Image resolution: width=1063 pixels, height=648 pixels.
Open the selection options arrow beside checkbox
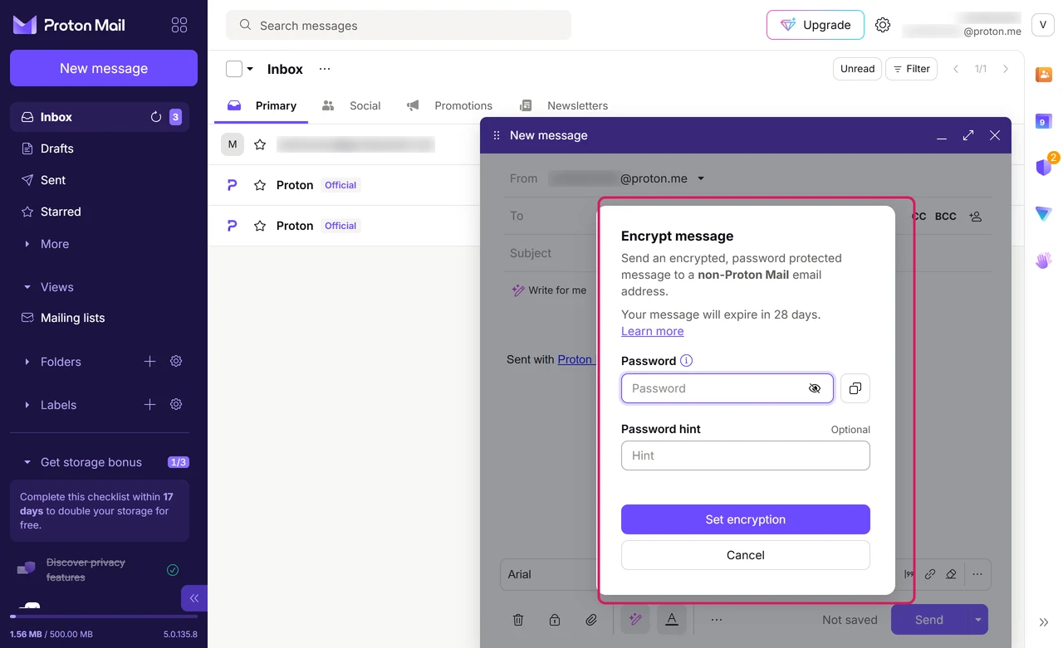[250, 69]
